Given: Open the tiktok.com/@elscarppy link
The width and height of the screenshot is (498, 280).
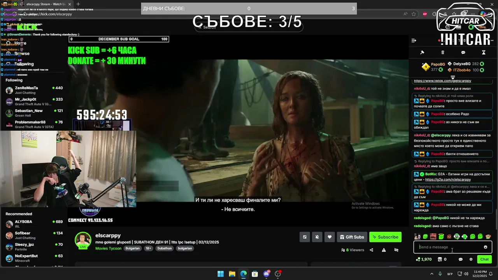Looking at the screenshot, I should pos(442,81).
